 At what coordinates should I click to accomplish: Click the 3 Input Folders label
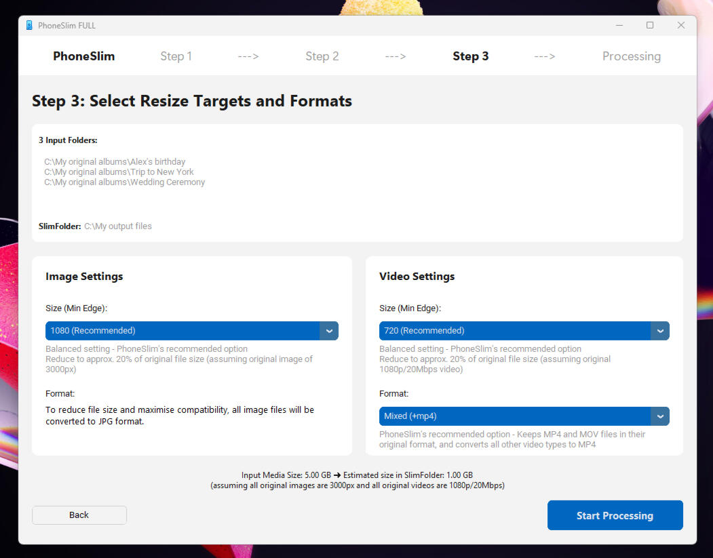(x=68, y=140)
